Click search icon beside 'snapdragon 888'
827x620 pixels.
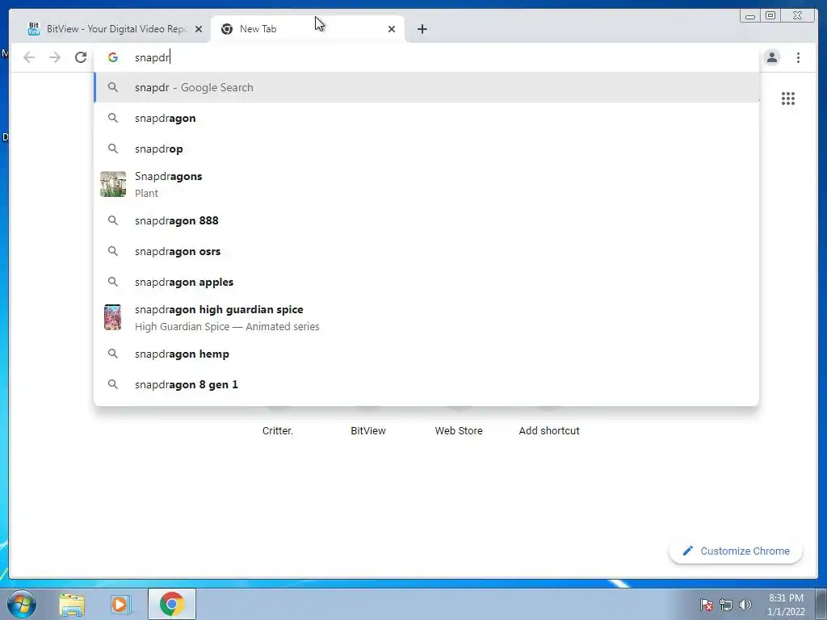coord(113,220)
